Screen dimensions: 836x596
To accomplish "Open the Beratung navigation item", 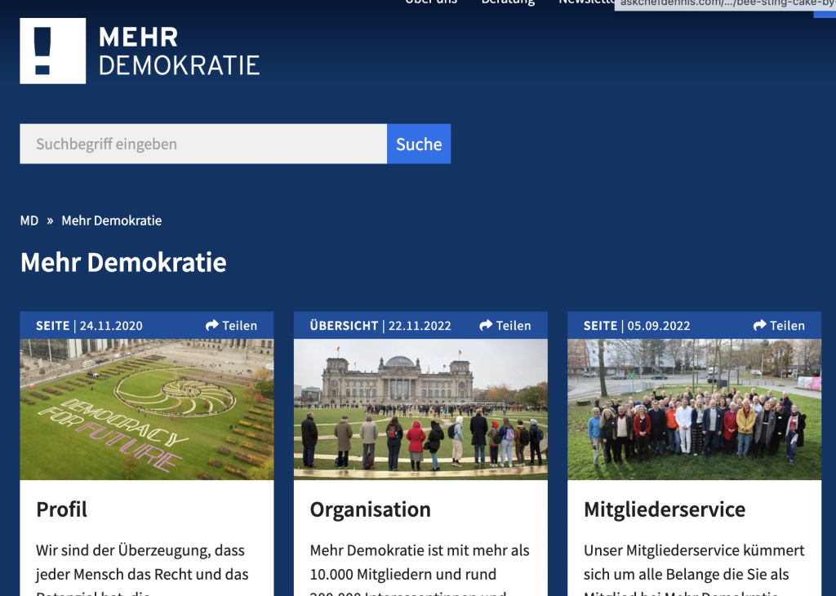I will [508, 2].
